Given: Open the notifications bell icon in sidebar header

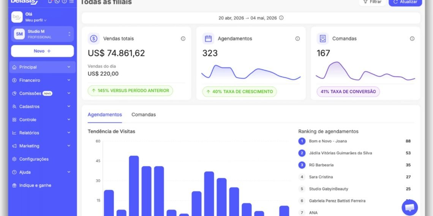Looking at the screenshot, I should click(50, 2).
